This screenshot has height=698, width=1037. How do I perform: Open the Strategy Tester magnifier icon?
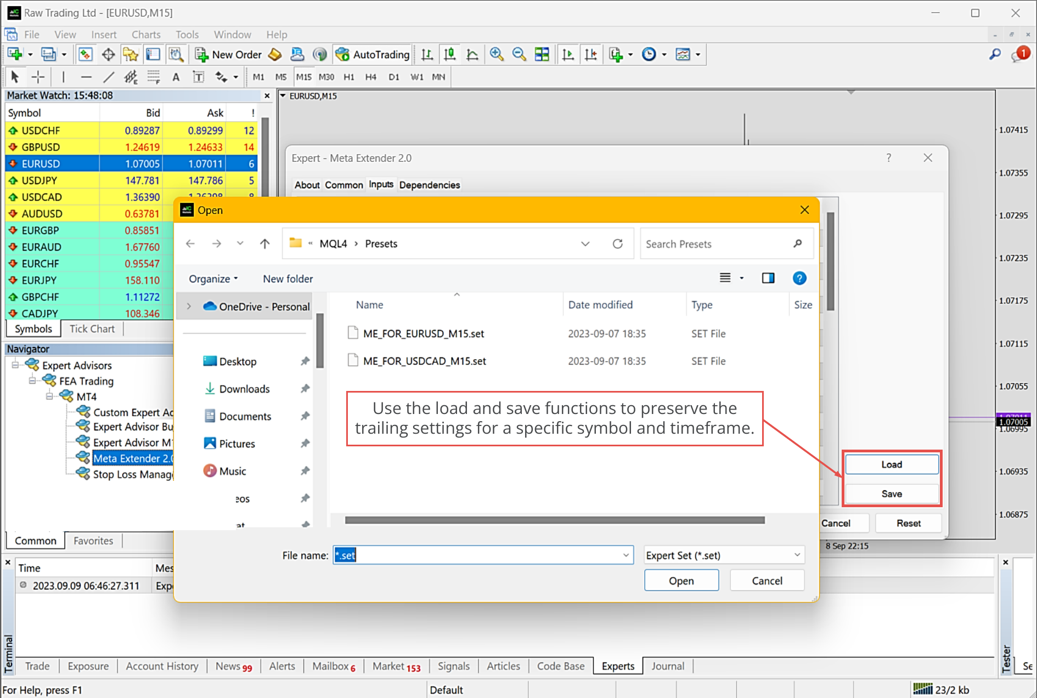click(x=176, y=54)
